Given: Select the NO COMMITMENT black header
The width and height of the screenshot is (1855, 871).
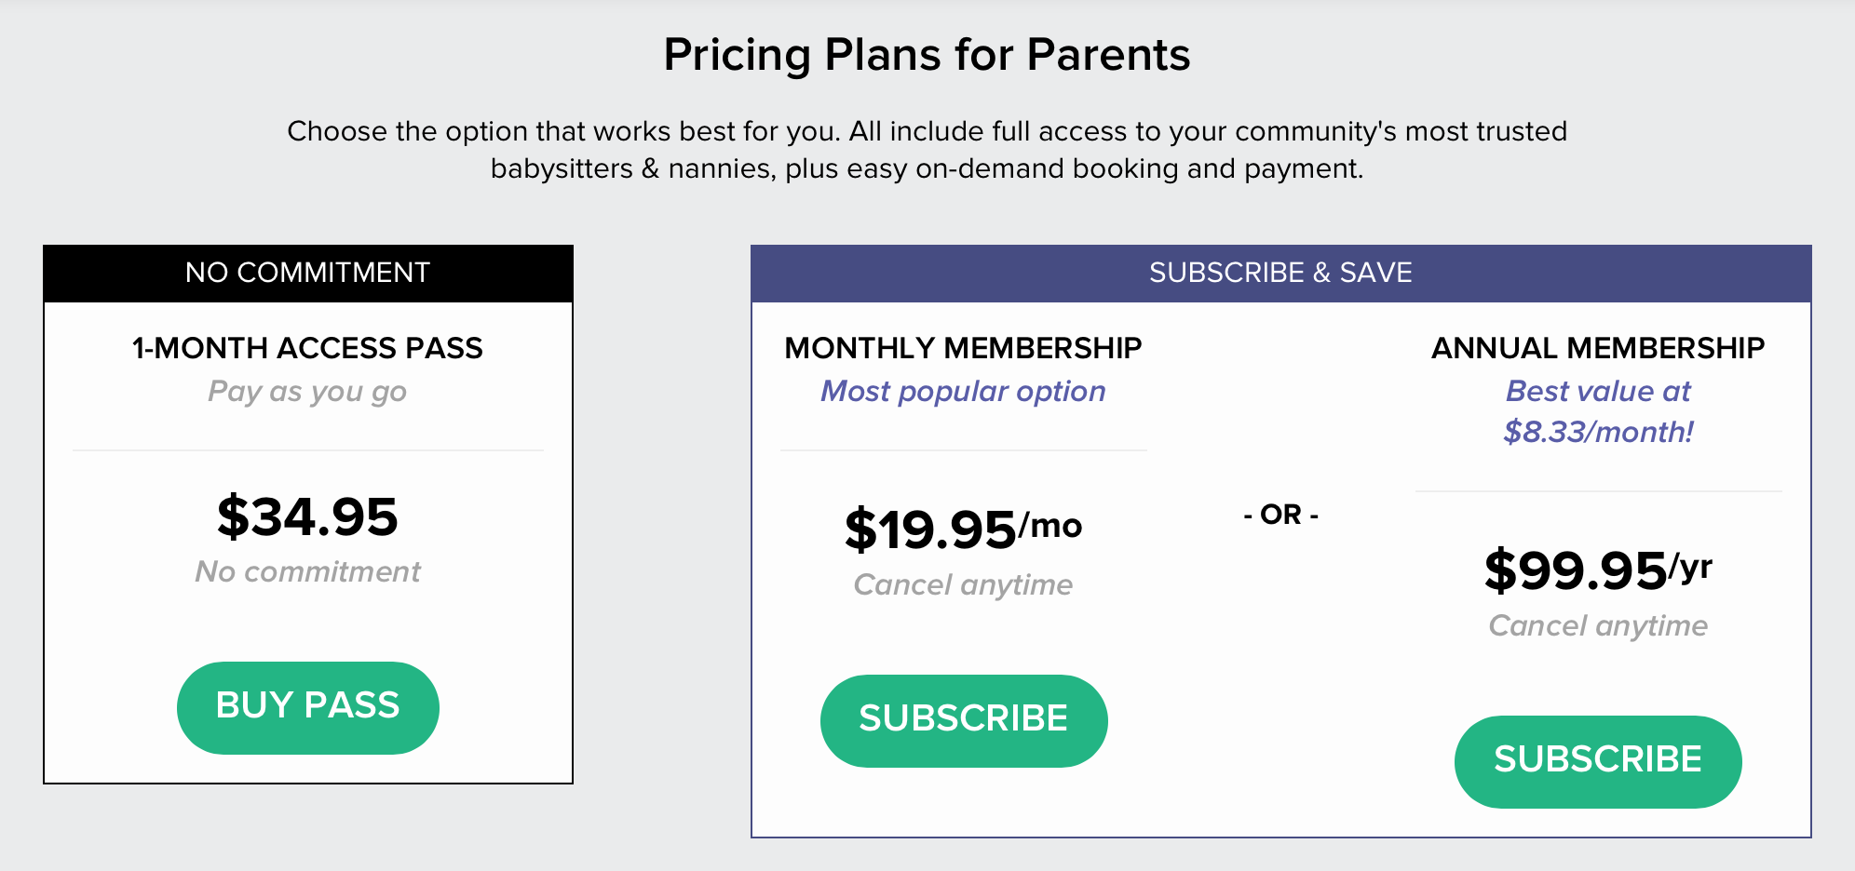Looking at the screenshot, I should pyautogui.click(x=308, y=274).
